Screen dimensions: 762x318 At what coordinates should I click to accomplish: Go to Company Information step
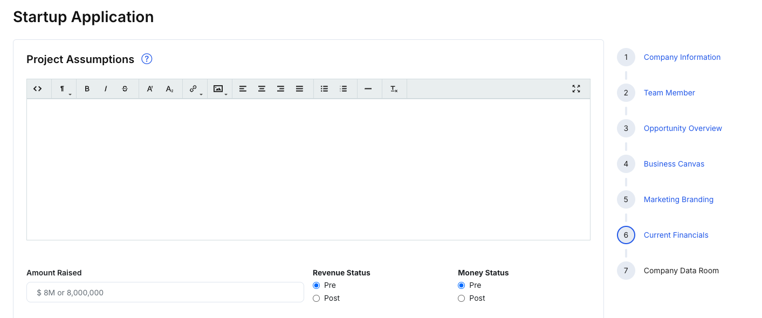point(682,57)
